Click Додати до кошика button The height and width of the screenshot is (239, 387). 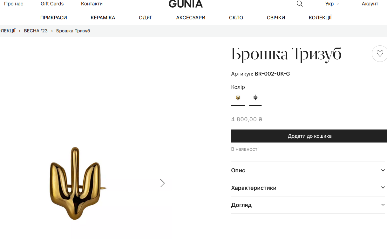pyautogui.click(x=309, y=136)
